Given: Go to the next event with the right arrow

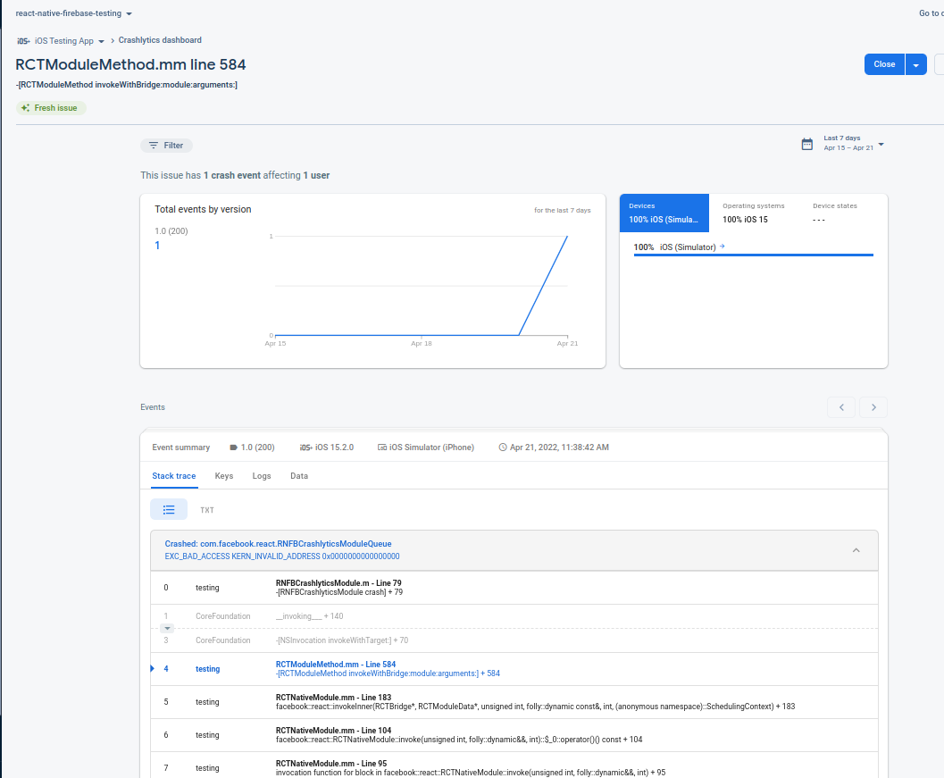Looking at the screenshot, I should (873, 406).
